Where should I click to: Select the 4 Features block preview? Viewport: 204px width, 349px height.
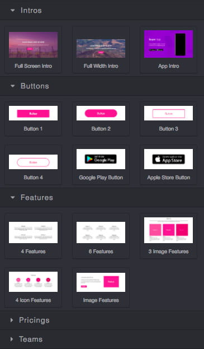coord(34,232)
